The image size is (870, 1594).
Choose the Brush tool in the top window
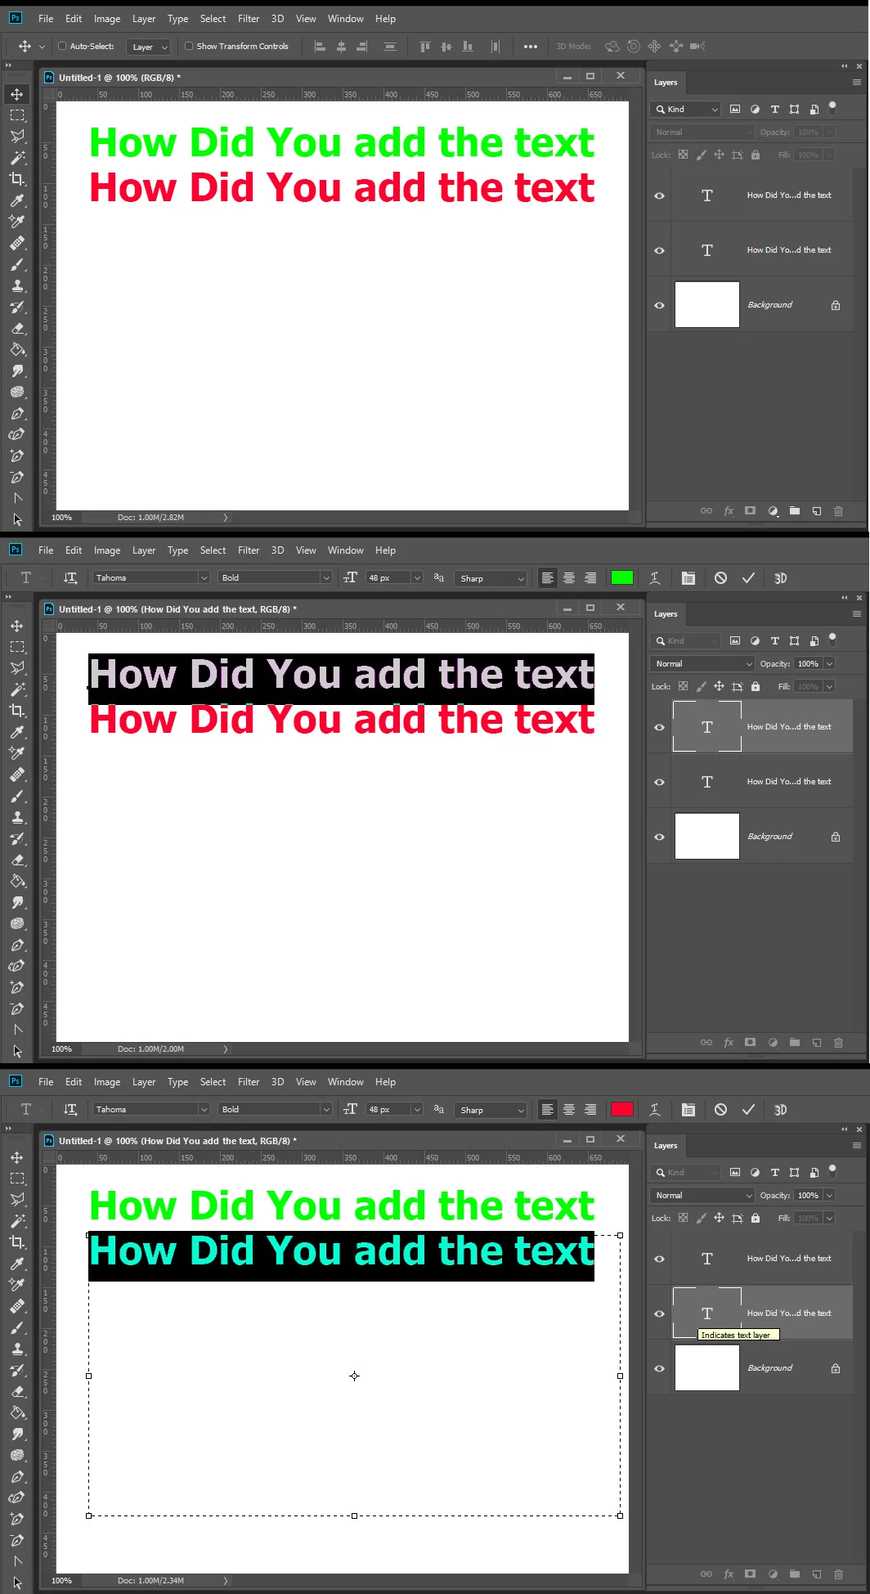16,265
